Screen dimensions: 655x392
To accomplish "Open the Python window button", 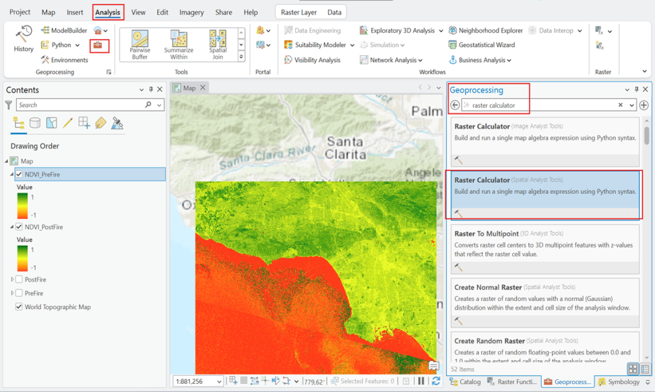I will tap(56, 45).
